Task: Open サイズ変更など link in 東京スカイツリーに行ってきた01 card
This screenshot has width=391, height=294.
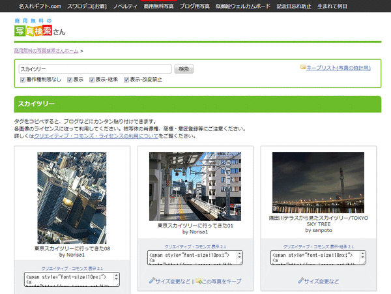Action: 173,281
